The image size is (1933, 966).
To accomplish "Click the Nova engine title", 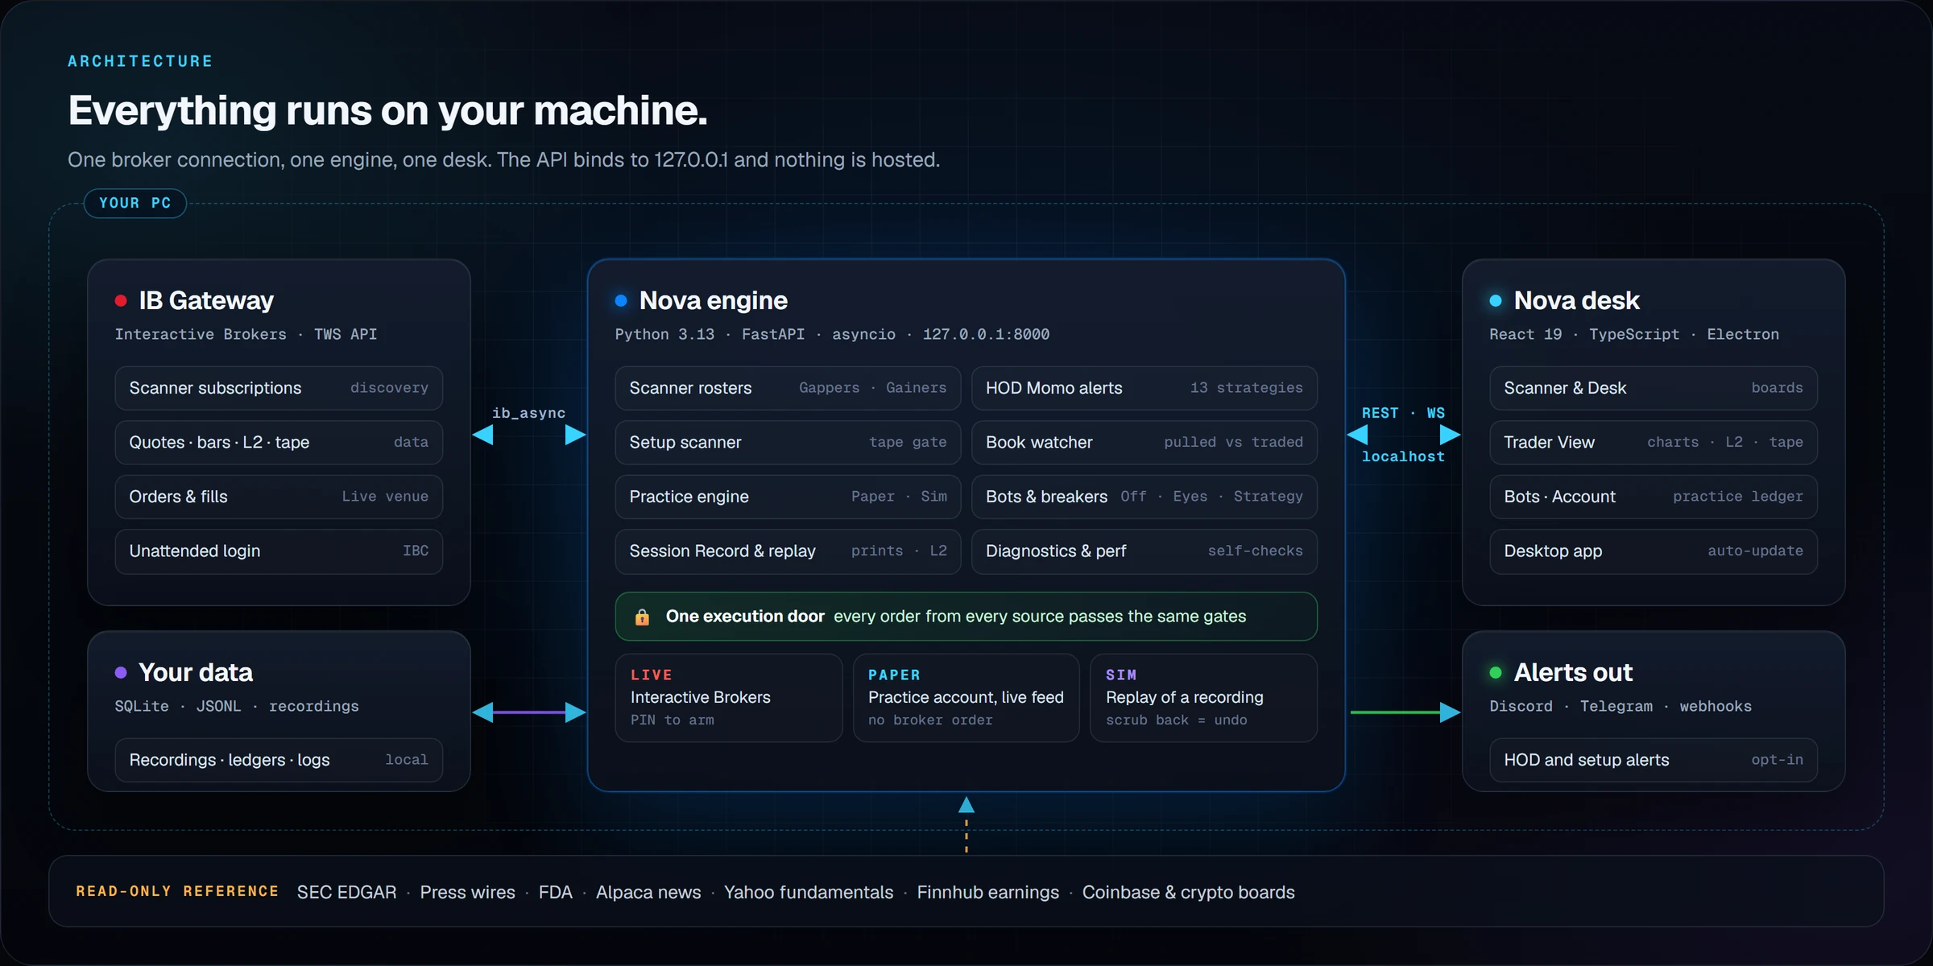I will pos(714,301).
